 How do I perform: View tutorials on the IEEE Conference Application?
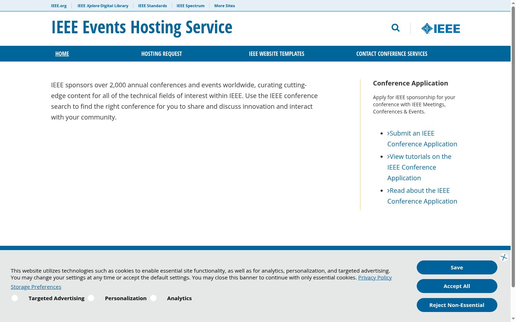419,167
